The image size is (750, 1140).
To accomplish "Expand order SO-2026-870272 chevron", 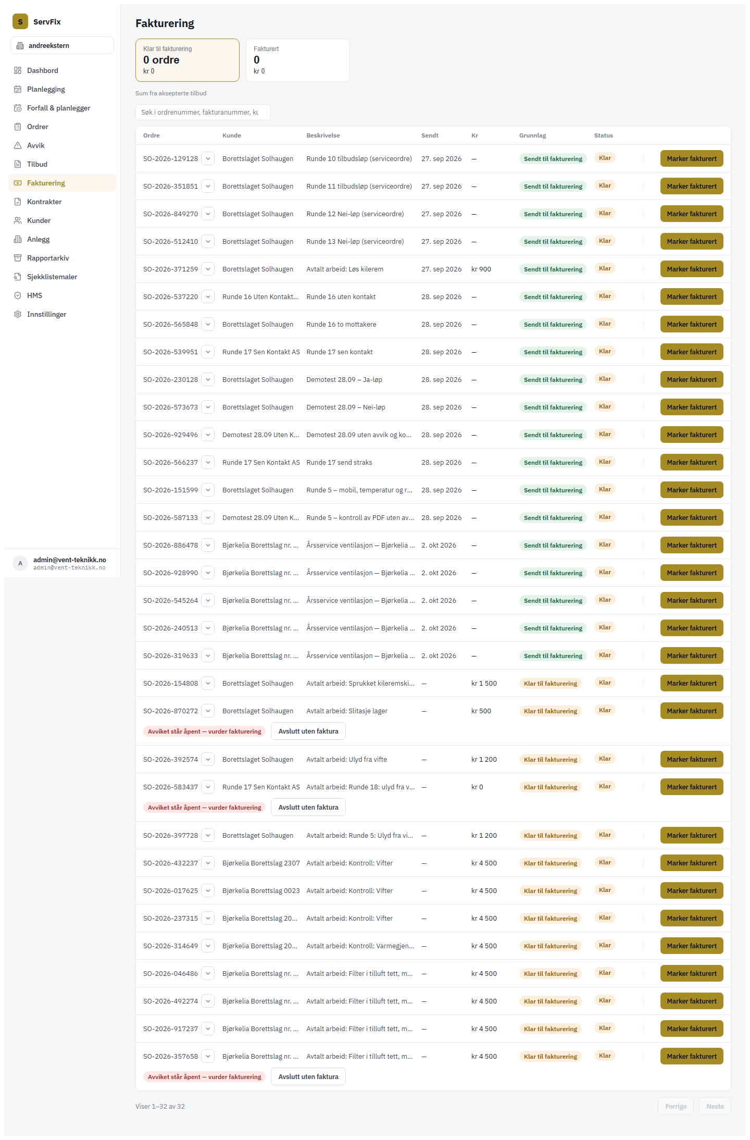I will point(208,711).
